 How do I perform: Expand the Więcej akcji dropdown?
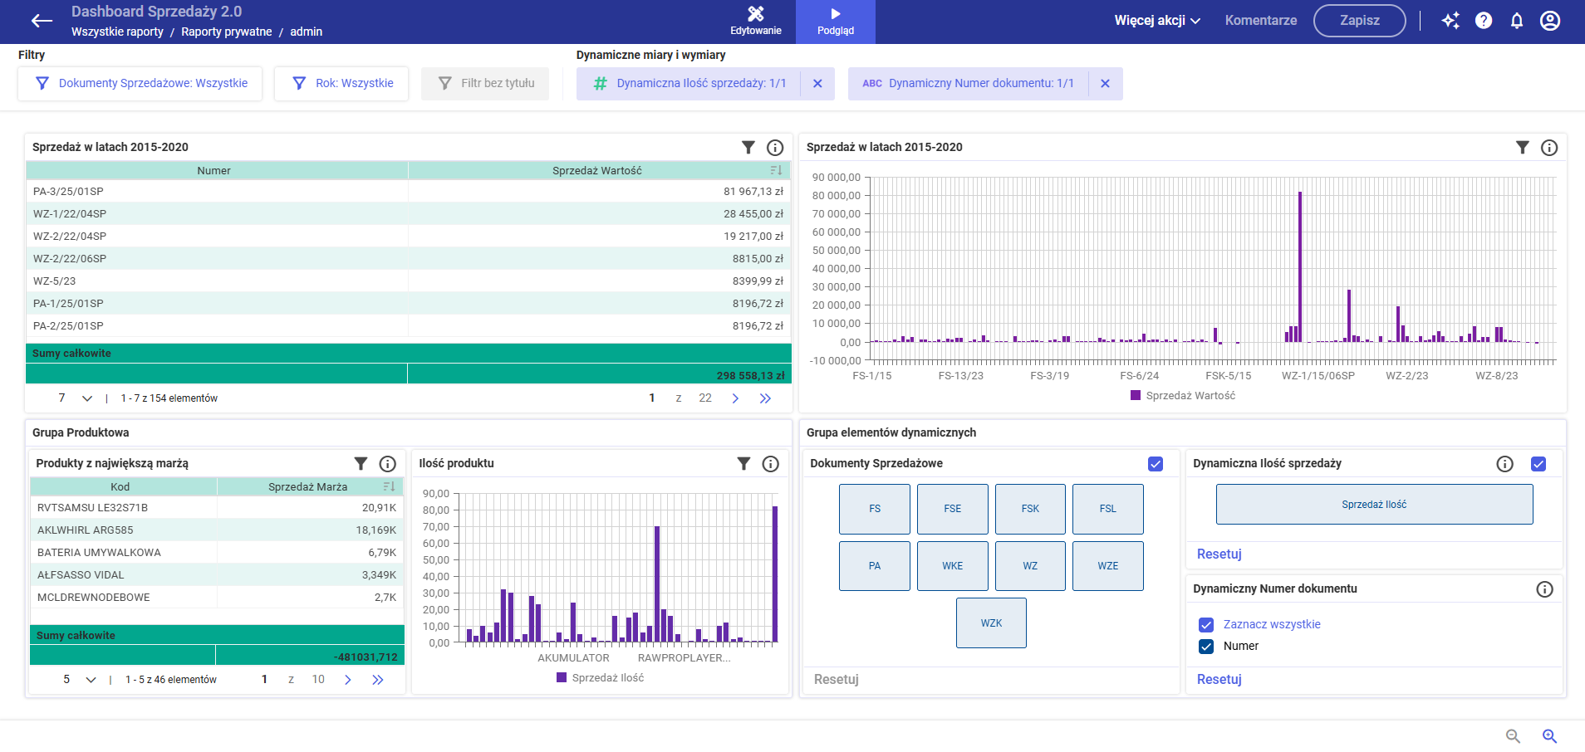pyautogui.click(x=1157, y=21)
